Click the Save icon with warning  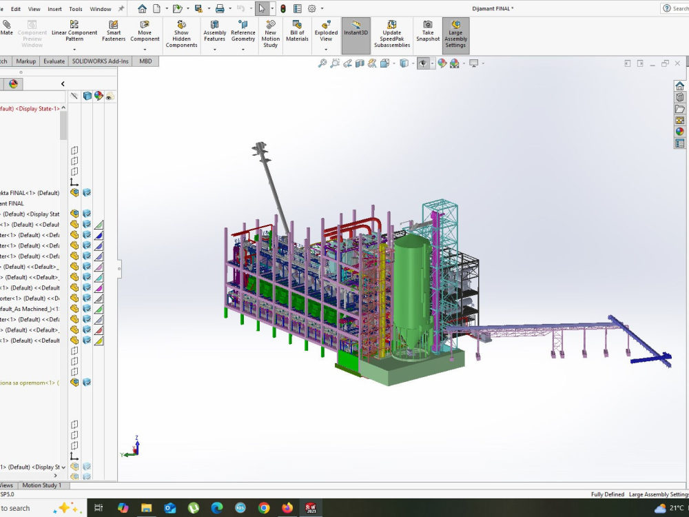point(198,8)
